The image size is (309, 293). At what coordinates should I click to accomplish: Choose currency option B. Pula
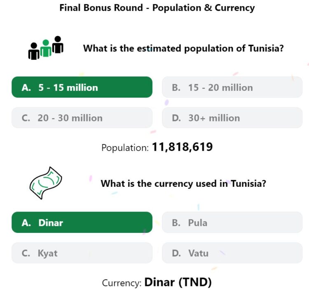(x=232, y=222)
